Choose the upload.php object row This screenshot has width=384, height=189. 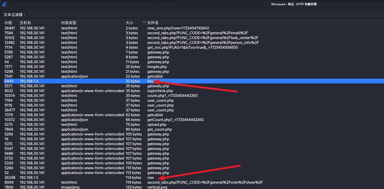click(x=157, y=125)
